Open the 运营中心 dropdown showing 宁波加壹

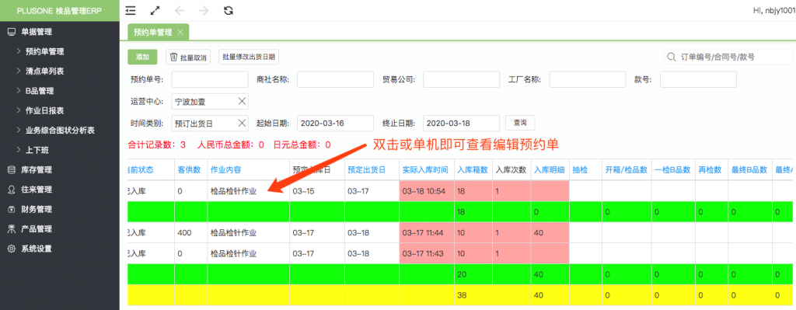click(210, 101)
